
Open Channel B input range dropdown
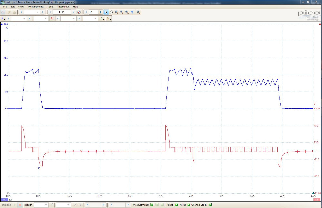tap(68, 19)
